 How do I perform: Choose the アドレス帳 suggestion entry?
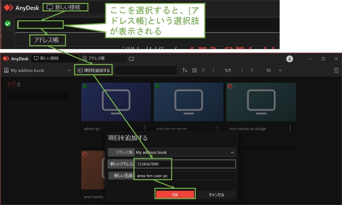tap(47, 40)
